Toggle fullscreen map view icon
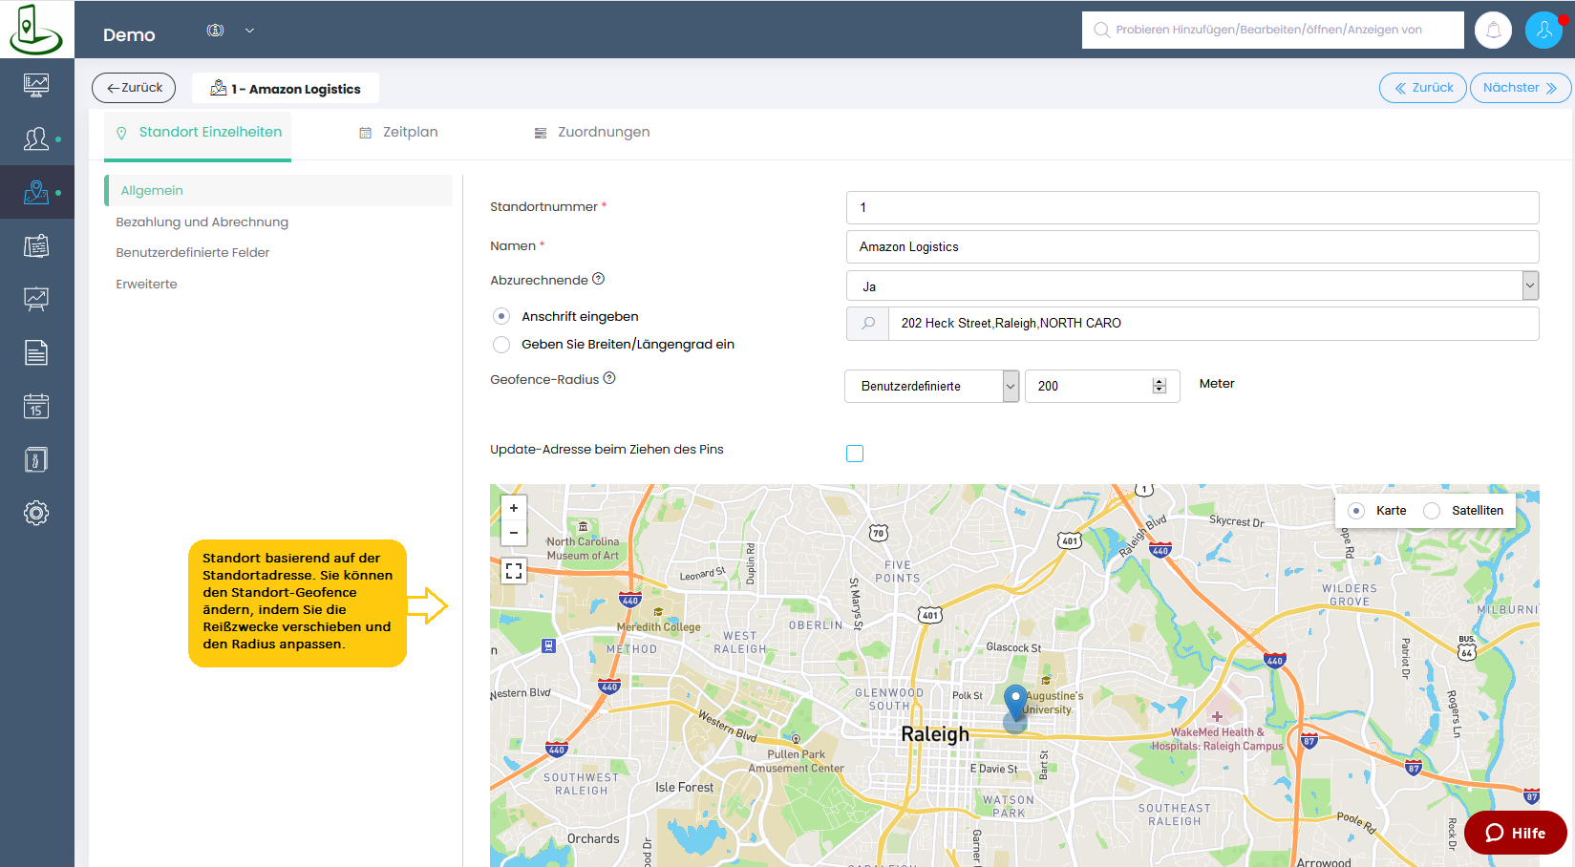This screenshot has width=1575, height=867. tap(514, 571)
